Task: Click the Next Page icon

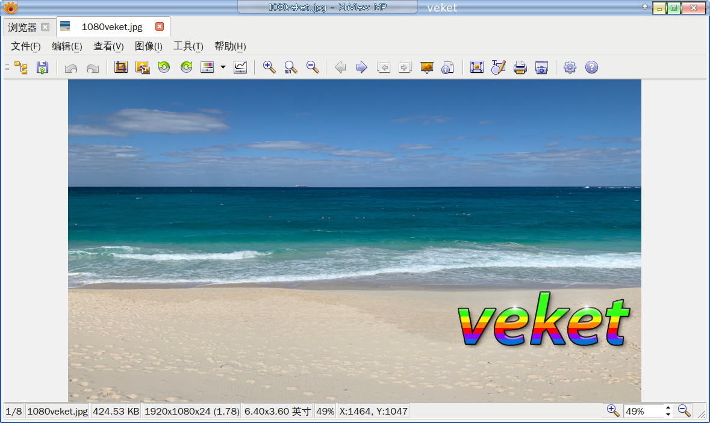Action: 405,67
